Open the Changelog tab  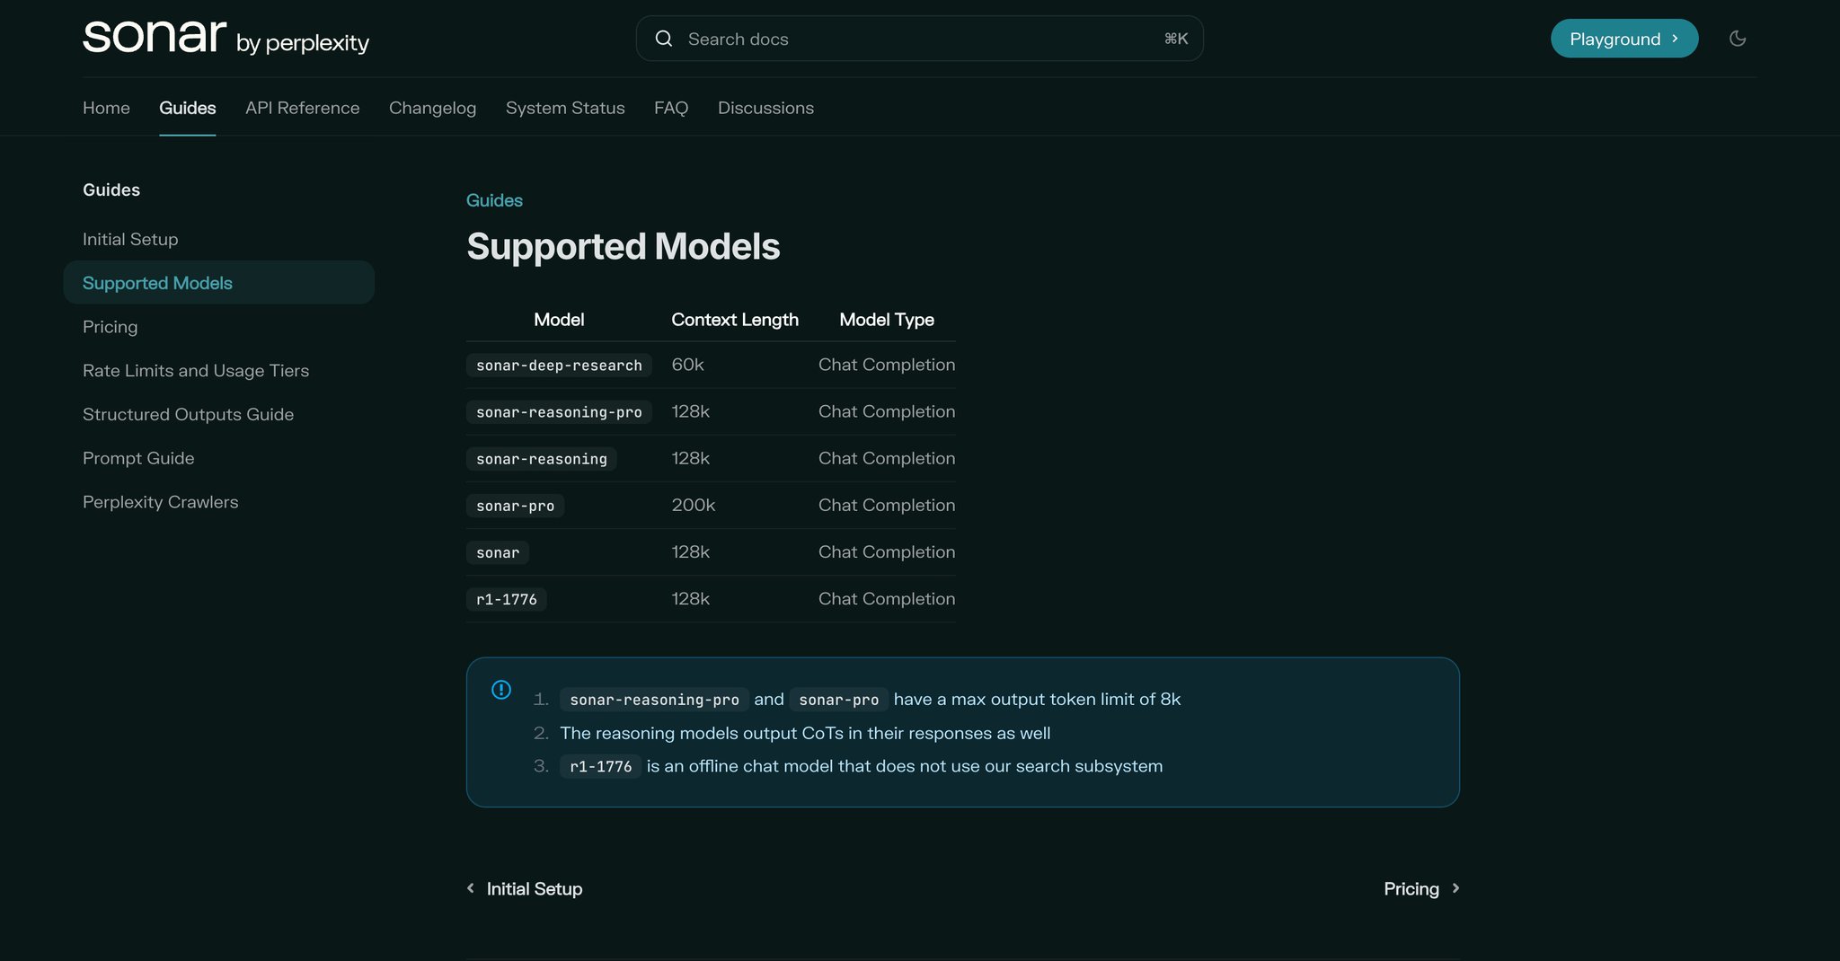coord(432,108)
